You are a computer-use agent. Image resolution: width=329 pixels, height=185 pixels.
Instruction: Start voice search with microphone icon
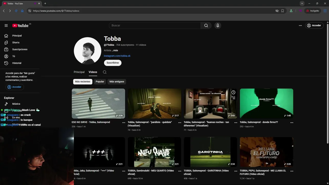218,25
